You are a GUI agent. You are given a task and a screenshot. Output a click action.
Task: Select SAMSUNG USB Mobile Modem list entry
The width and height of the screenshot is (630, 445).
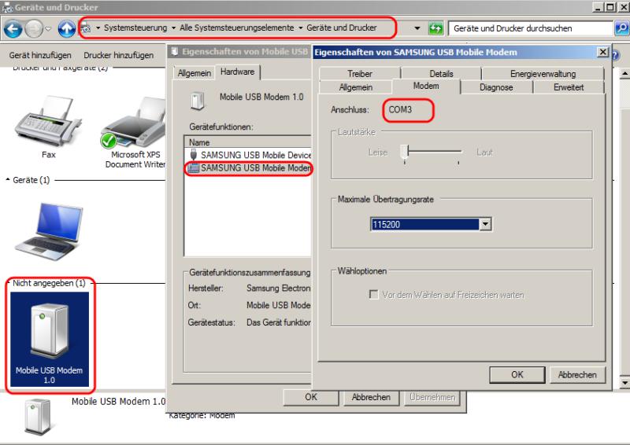tap(250, 167)
